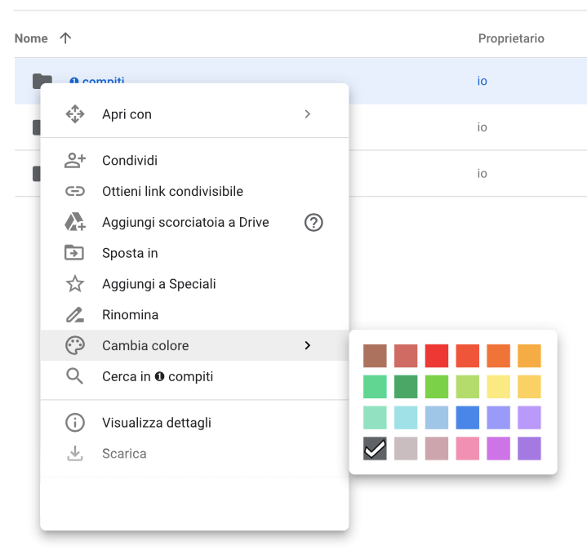Click the Apri con move-arrows icon

coord(75,114)
